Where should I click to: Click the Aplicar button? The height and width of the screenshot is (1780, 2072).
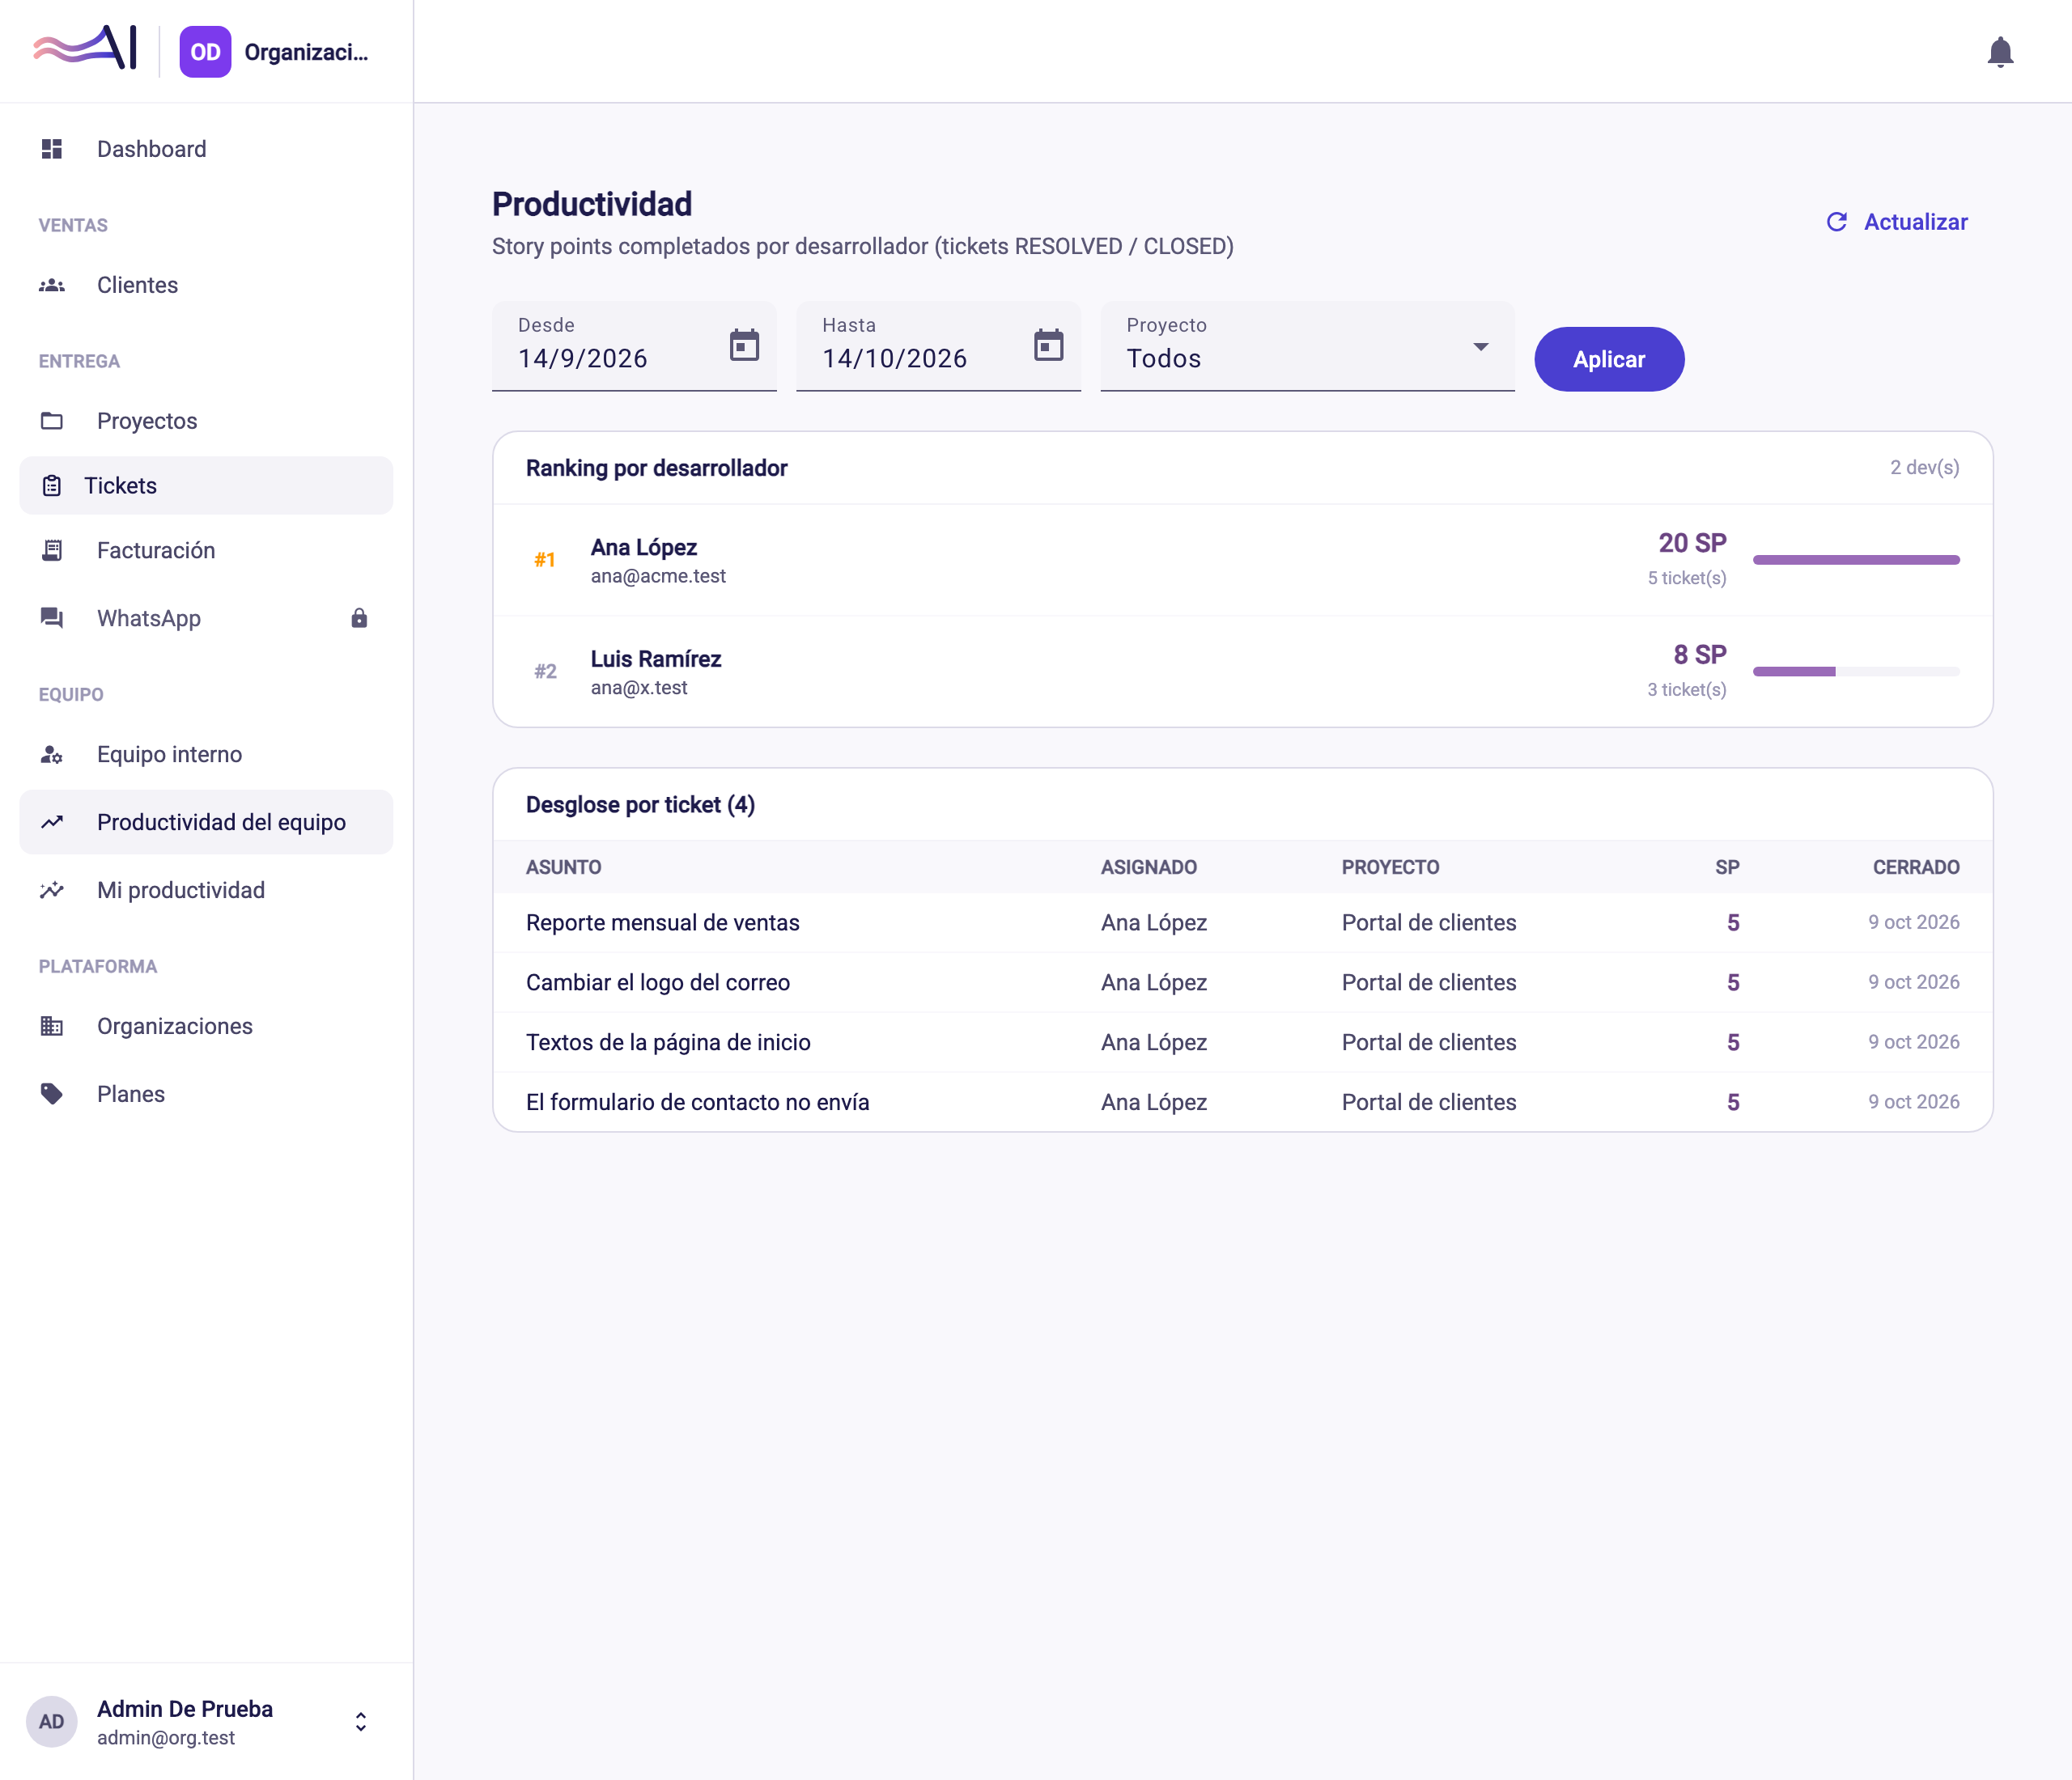pos(1609,358)
